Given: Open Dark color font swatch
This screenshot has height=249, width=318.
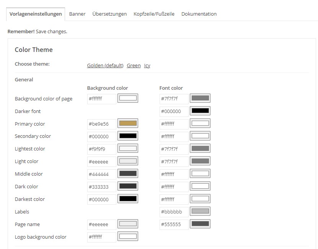Looking at the screenshot, I should (x=200, y=186).
